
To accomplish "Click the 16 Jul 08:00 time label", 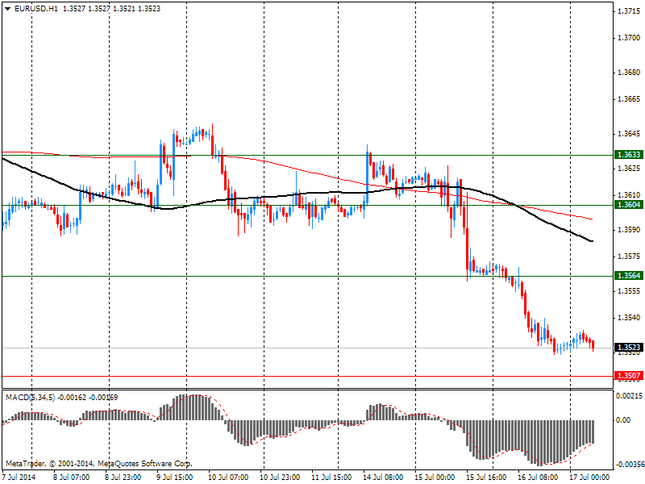I will [x=537, y=478].
